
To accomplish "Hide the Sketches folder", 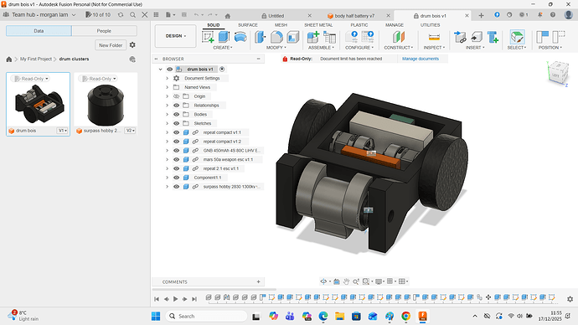I will coord(176,123).
